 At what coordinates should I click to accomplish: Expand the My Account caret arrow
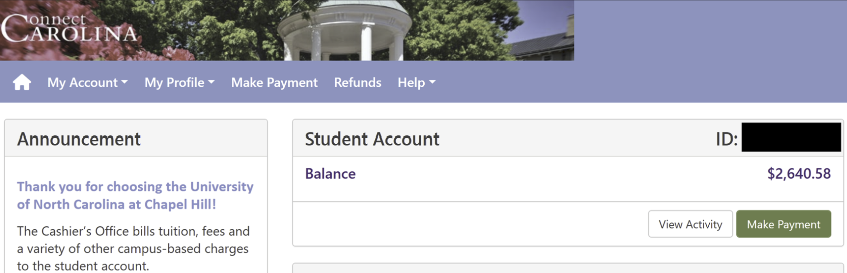(x=124, y=82)
